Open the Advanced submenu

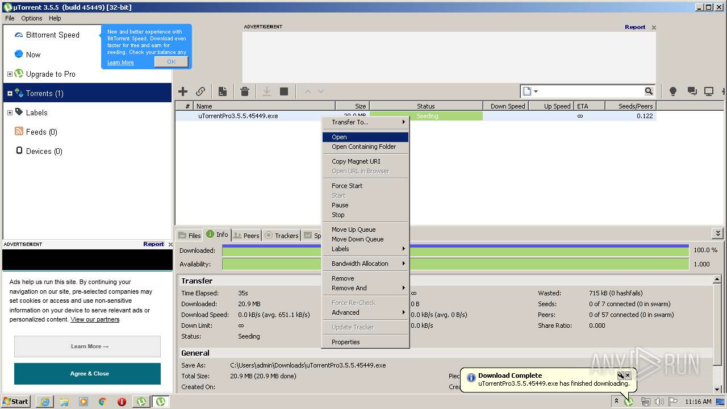coord(365,312)
